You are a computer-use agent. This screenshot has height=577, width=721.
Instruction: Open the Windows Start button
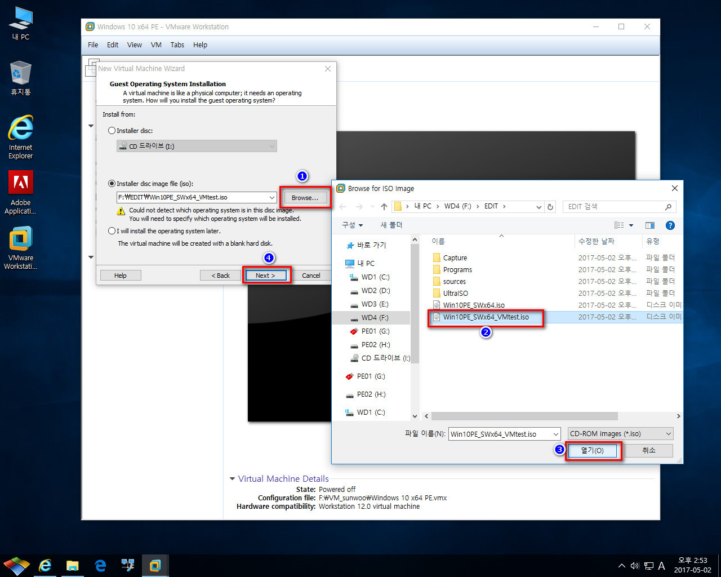click(x=17, y=565)
